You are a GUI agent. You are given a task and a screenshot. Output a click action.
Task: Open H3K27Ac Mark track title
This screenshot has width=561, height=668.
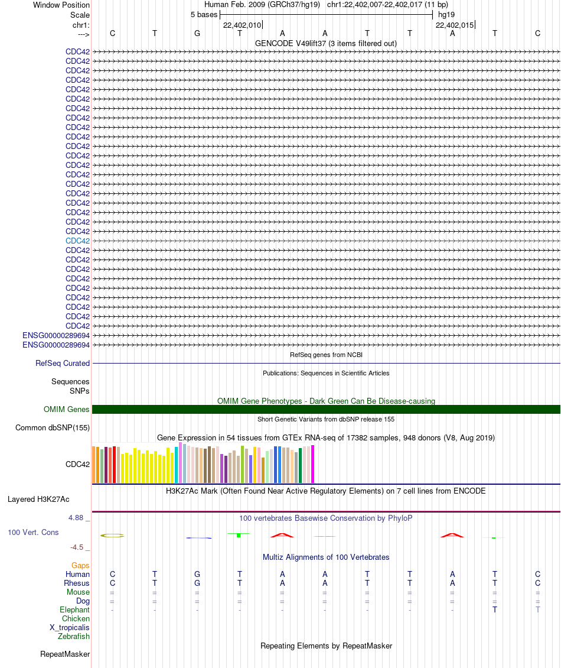[325, 491]
